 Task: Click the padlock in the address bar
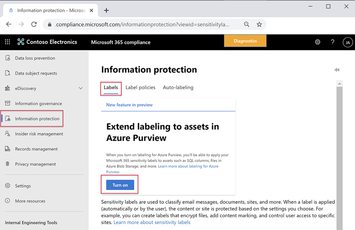[50, 24]
